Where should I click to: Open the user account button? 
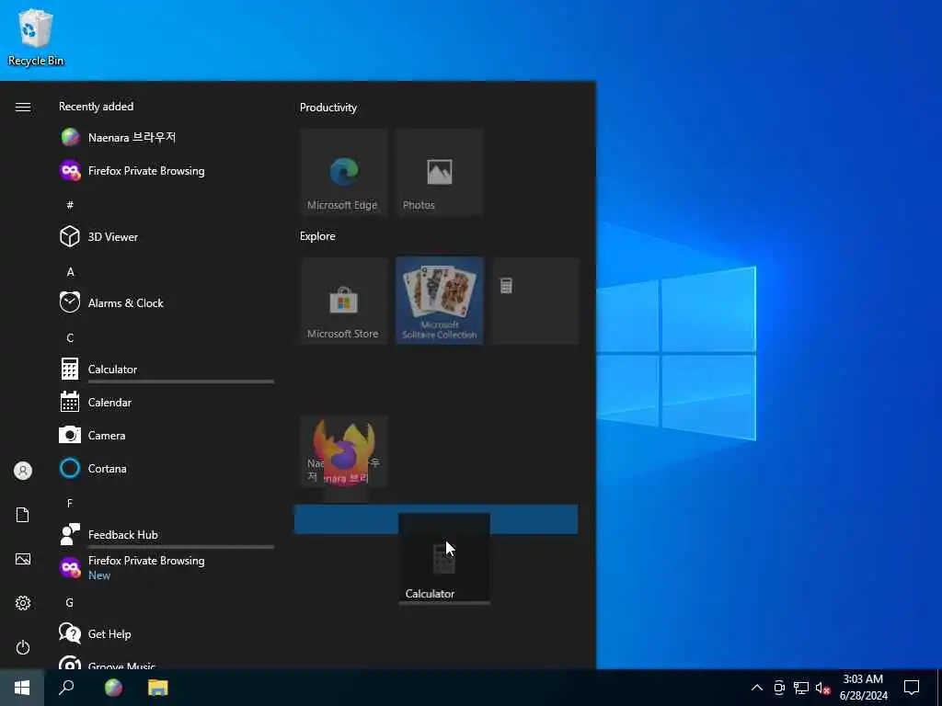pos(23,471)
